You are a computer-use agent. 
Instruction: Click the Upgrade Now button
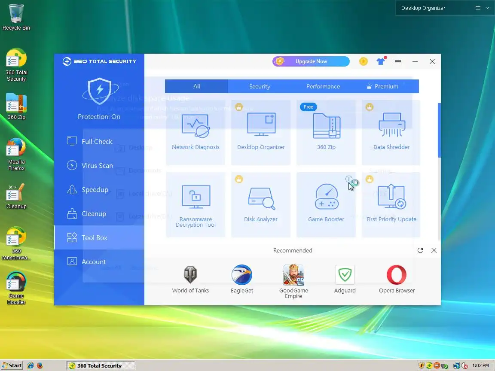[311, 61]
